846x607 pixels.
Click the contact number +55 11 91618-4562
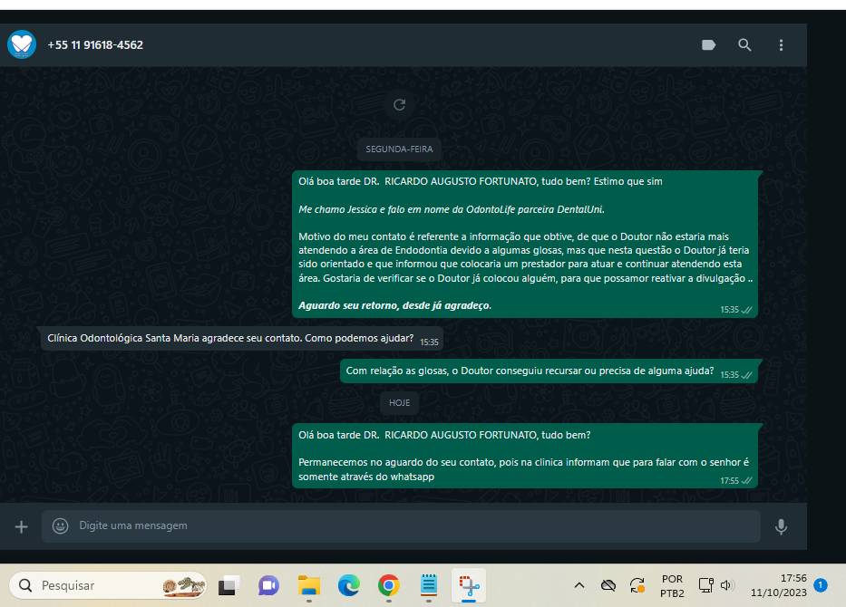point(95,45)
